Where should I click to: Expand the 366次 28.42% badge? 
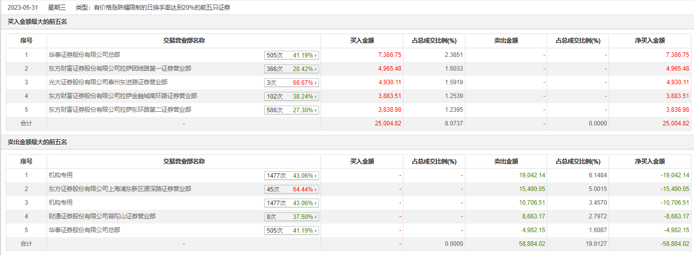[292, 69]
